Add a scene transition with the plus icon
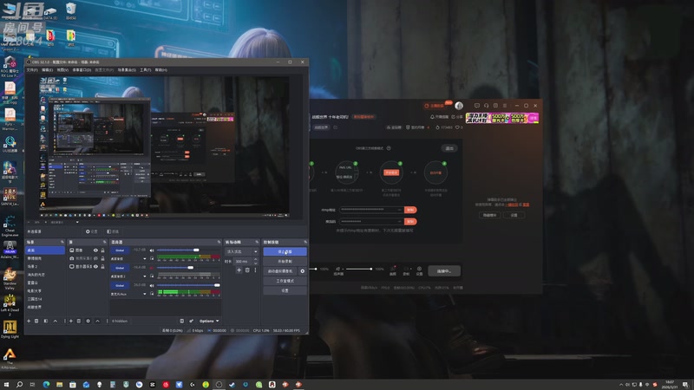The width and height of the screenshot is (694, 390). tap(239, 270)
